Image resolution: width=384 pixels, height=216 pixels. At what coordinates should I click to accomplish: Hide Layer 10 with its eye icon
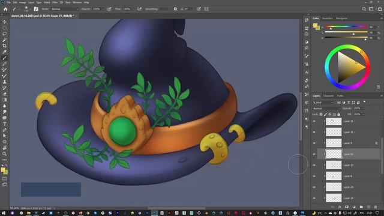(314, 121)
